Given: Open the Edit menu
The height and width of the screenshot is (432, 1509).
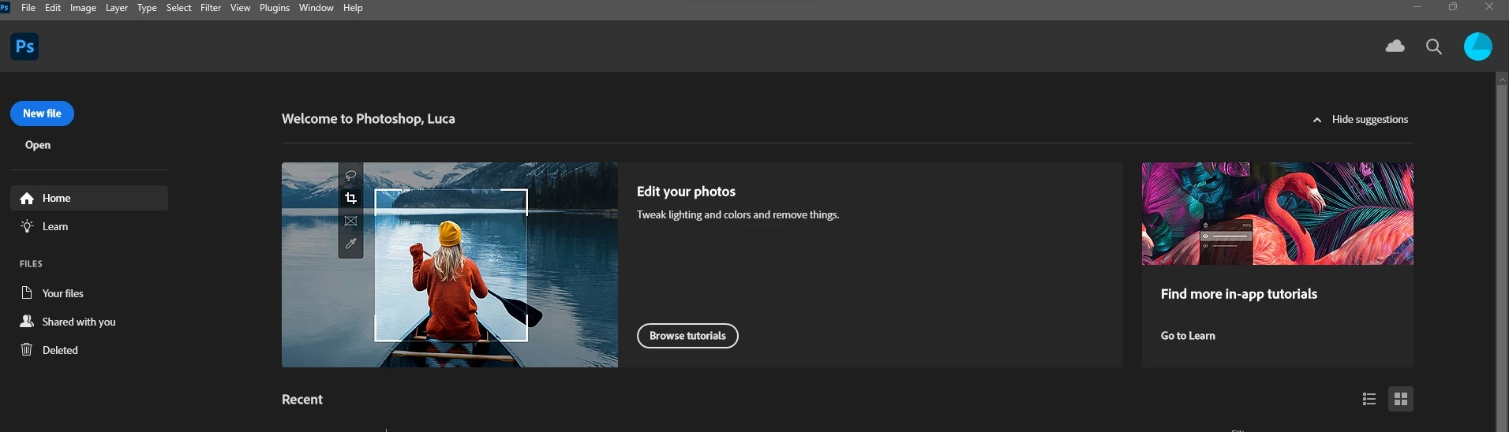Looking at the screenshot, I should point(53,8).
